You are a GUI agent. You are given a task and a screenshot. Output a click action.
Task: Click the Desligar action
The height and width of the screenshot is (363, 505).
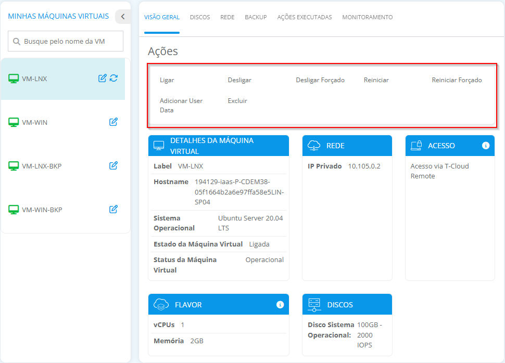(x=239, y=80)
